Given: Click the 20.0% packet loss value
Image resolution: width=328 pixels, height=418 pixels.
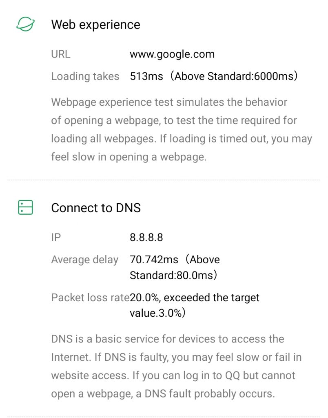Looking at the screenshot, I should coord(144,298).
